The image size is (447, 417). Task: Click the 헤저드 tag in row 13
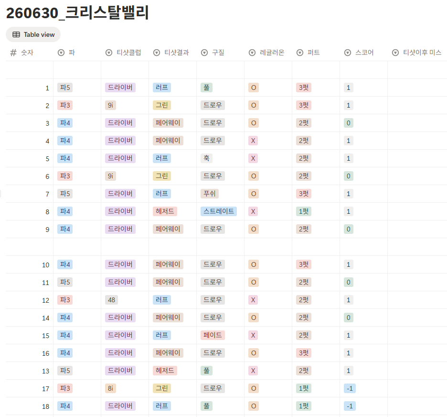tap(165, 371)
